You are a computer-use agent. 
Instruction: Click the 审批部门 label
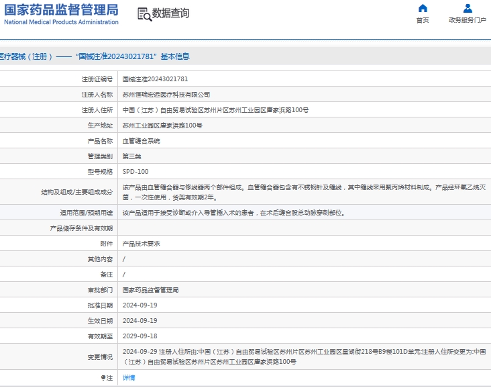[x=100, y=290]
